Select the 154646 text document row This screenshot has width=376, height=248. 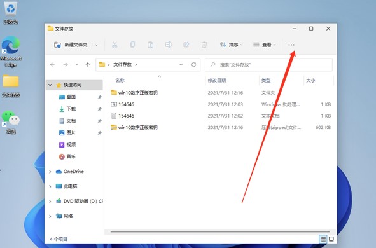[221, 116]
